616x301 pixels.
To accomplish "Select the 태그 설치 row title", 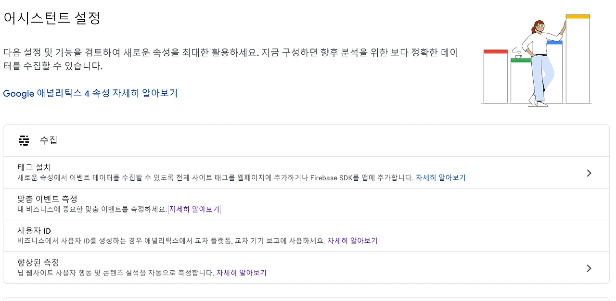I will pyautogui.click(x=34, y=167).
